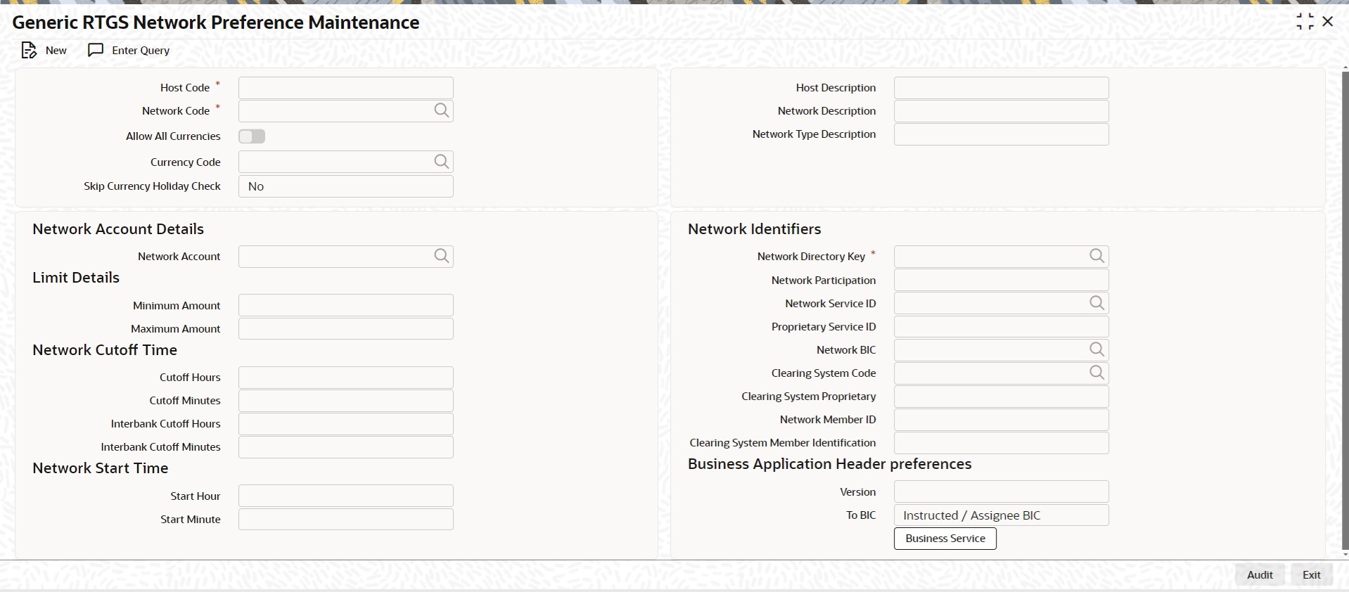Click the Cutoff Hours field
The image size is (1349, 592).
[346, 378]
